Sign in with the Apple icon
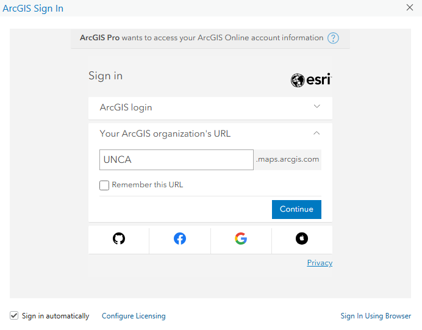 (x=302, y=239)
